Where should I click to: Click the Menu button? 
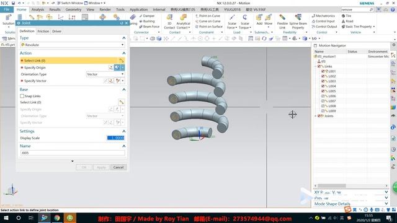click(x=9, y=38)
